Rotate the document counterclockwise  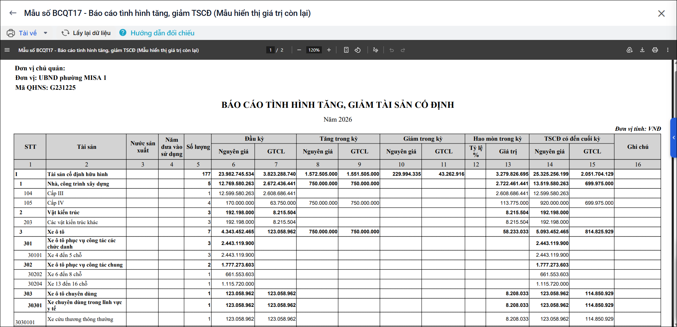pyautogui.click(x=358, y=50)
